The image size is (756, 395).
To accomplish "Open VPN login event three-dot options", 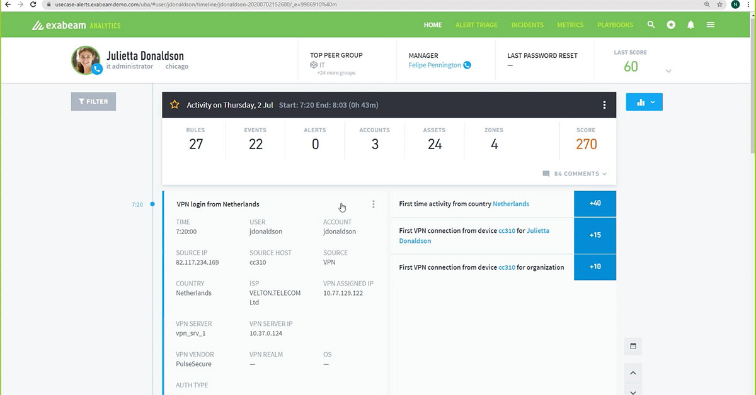I will pyautogui.click(x=374, y=204).
